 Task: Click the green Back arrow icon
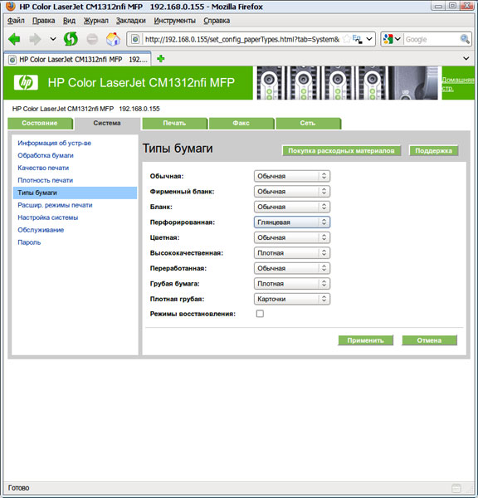[x=14, y=39]
